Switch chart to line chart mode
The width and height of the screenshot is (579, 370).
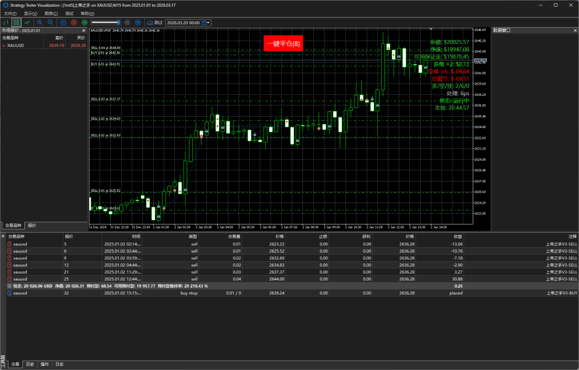27,23
